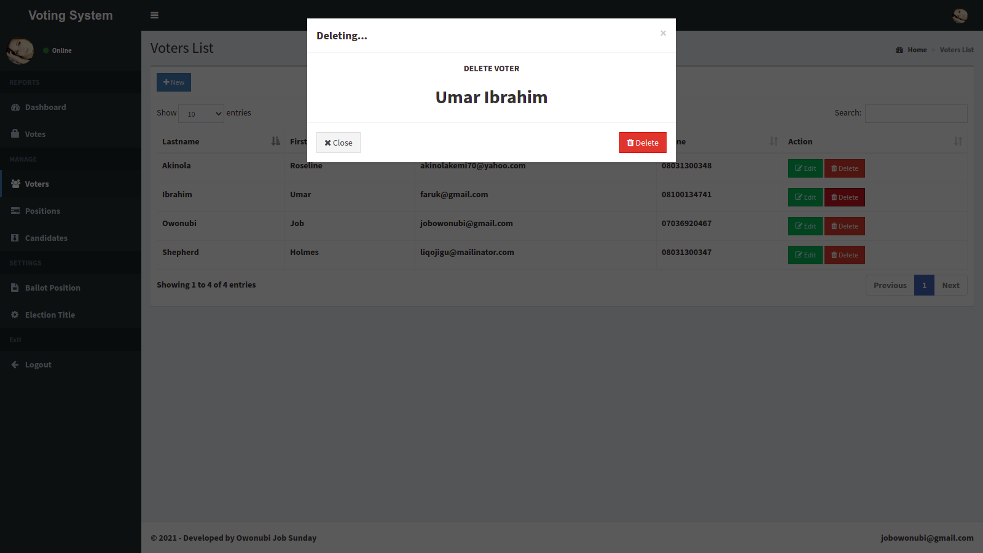Focus the Search input field
Image resolution: width=983 pixels, height=553 pixels.
[x=916, y=114]
